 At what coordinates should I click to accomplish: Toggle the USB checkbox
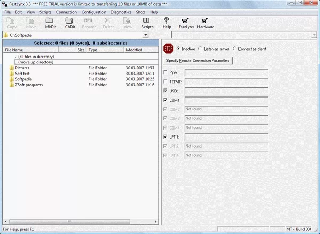click(165, 91)
